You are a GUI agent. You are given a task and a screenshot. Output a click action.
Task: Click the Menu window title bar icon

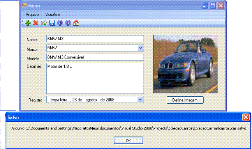(24, 5)
